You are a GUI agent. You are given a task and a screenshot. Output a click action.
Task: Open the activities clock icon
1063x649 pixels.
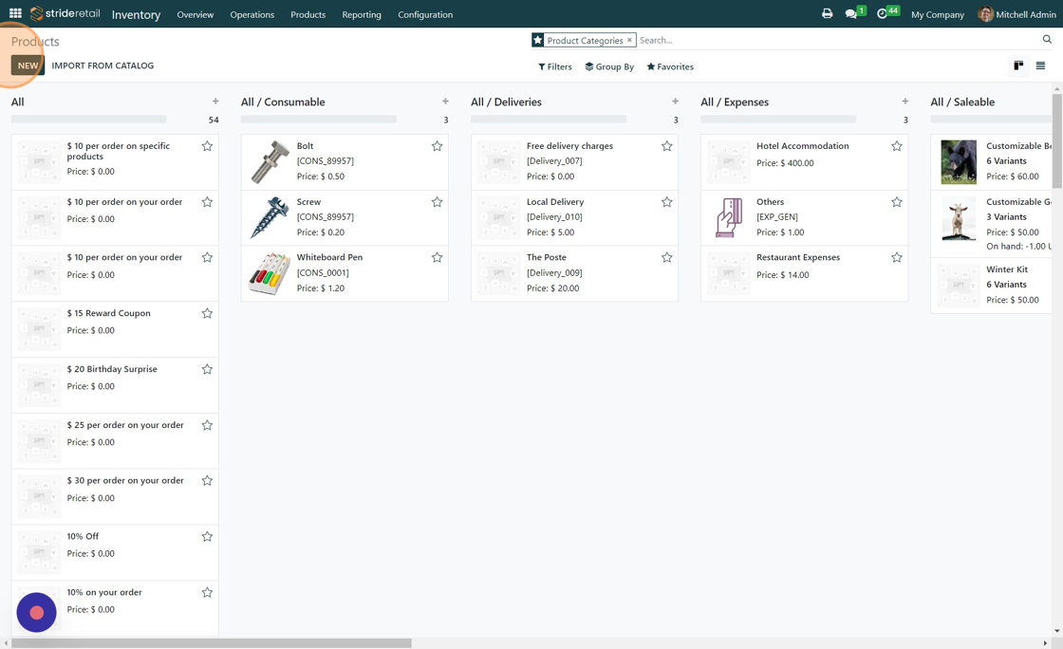882,13
